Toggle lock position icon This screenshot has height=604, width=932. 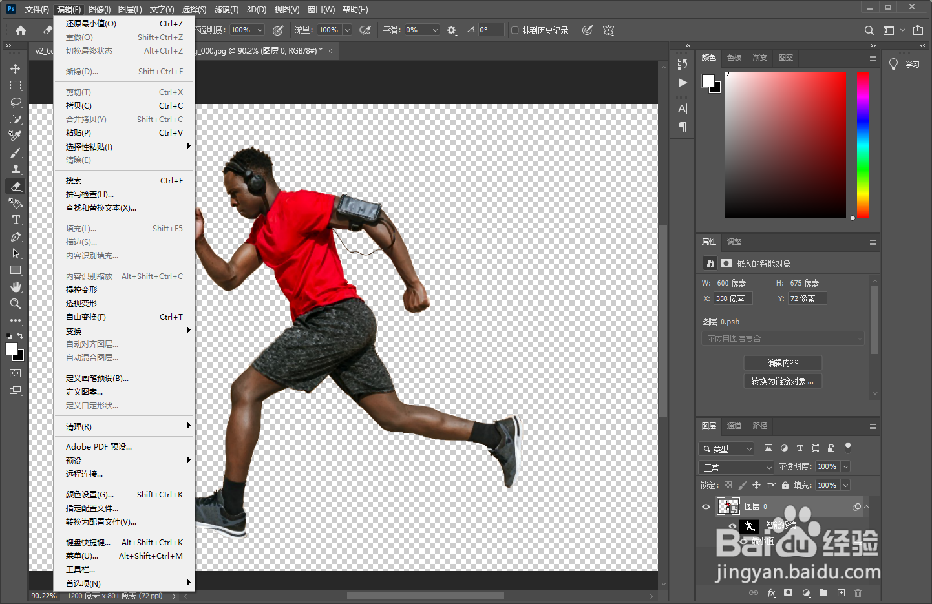click(x=756, y=485)
